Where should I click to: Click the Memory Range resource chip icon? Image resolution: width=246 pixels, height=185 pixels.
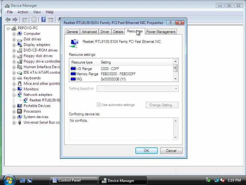click(73, 74)
